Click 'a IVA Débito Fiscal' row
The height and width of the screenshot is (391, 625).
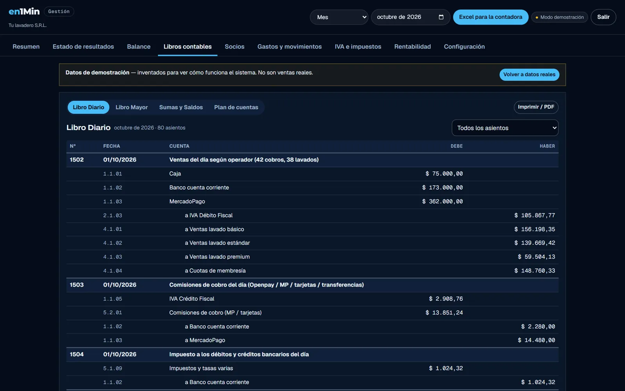tap(312, 215)
